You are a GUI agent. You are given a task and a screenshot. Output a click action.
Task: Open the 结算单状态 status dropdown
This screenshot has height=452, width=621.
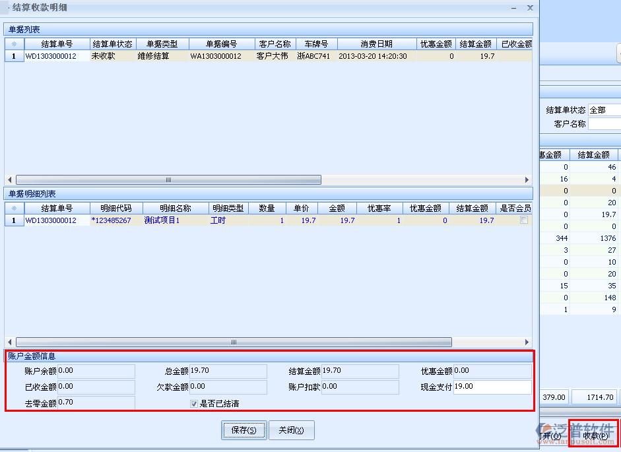(x=605, y=110)
